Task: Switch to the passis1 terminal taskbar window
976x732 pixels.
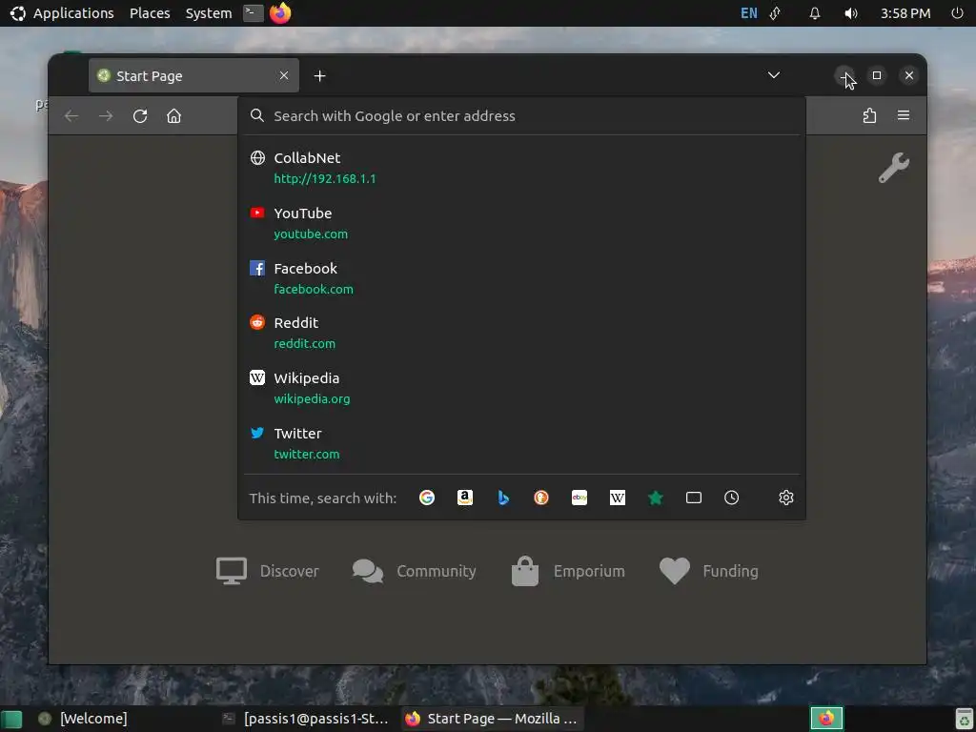Action: click(x=305, y=719)
